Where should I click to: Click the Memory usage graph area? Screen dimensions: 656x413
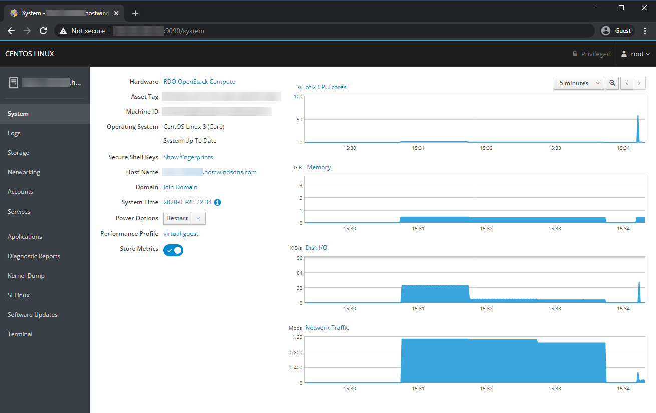tap(475, 199)
